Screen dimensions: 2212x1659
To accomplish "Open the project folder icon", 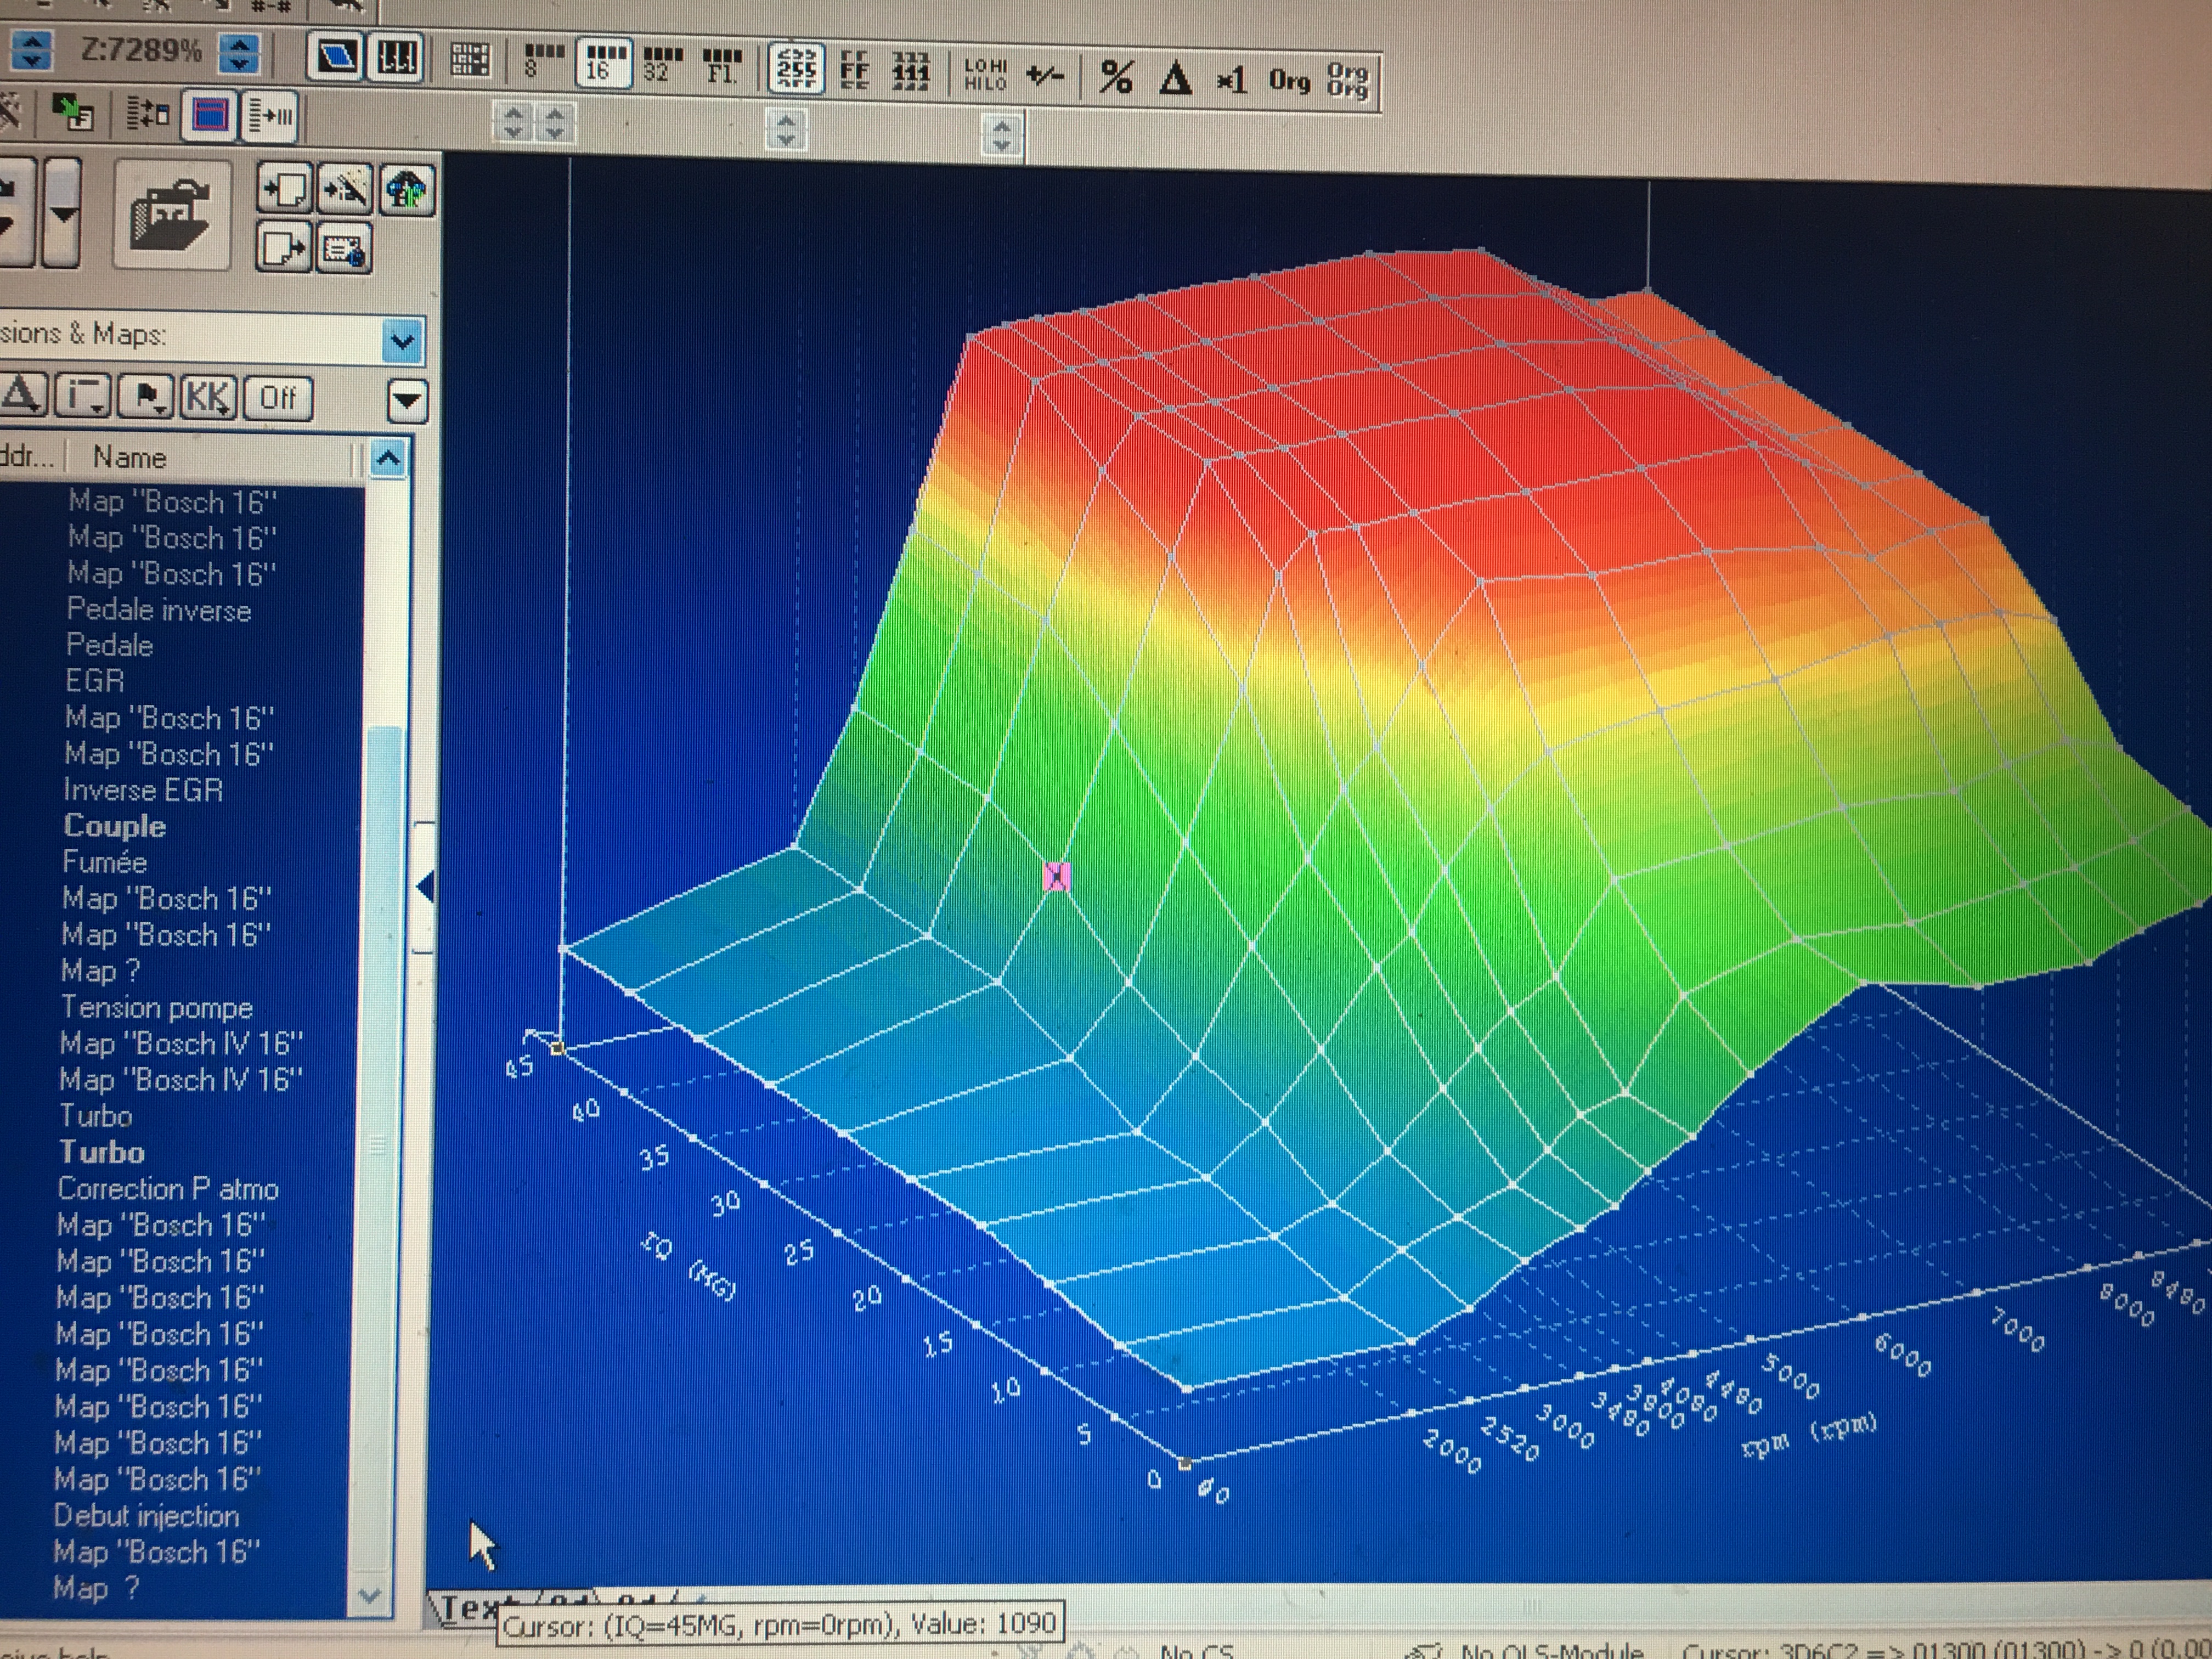I will [x=171, y=214].
